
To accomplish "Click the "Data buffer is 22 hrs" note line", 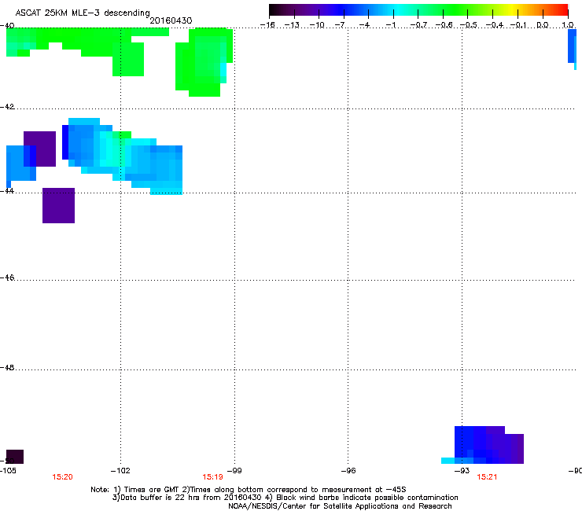I will [x=285, y=498].
